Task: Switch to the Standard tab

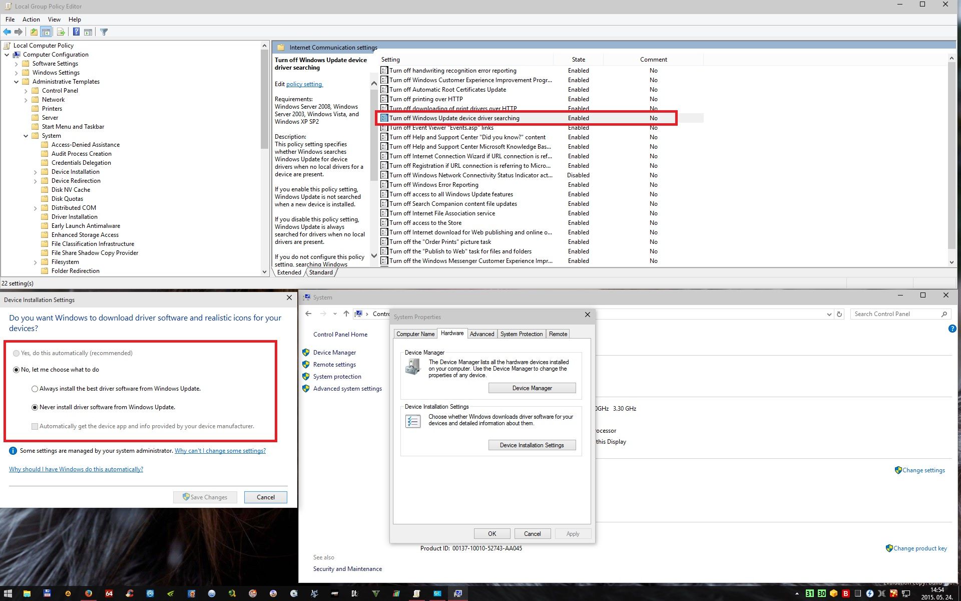Action: (321, 272)
